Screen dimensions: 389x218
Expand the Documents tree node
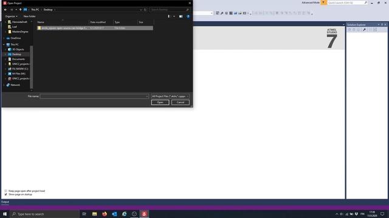(5, 59)
